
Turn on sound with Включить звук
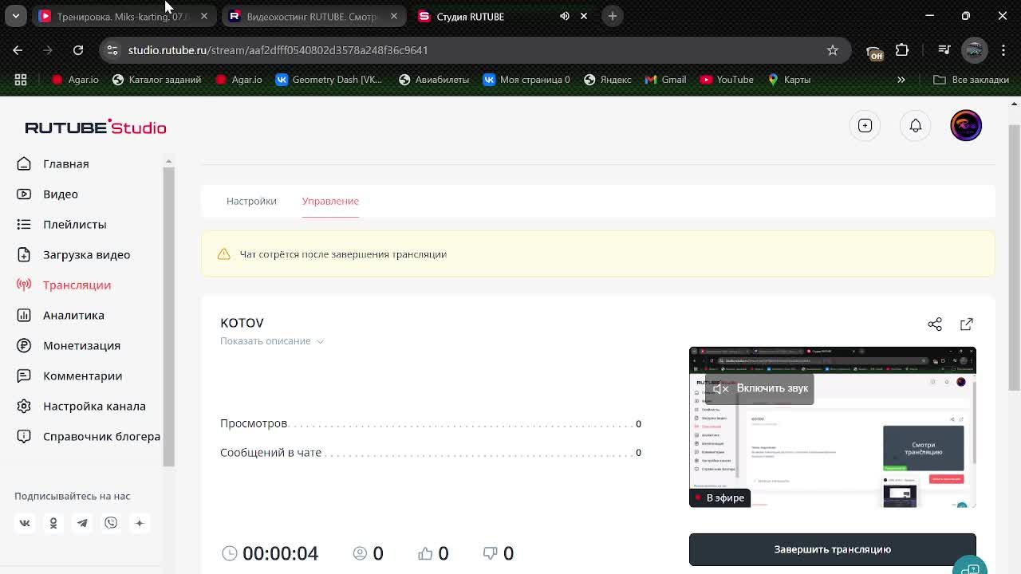click(x=759, y=388)
